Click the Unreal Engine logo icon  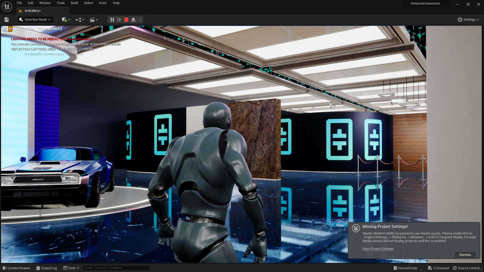click(x=7, y=7)
